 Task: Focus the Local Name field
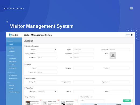(47, 58)
